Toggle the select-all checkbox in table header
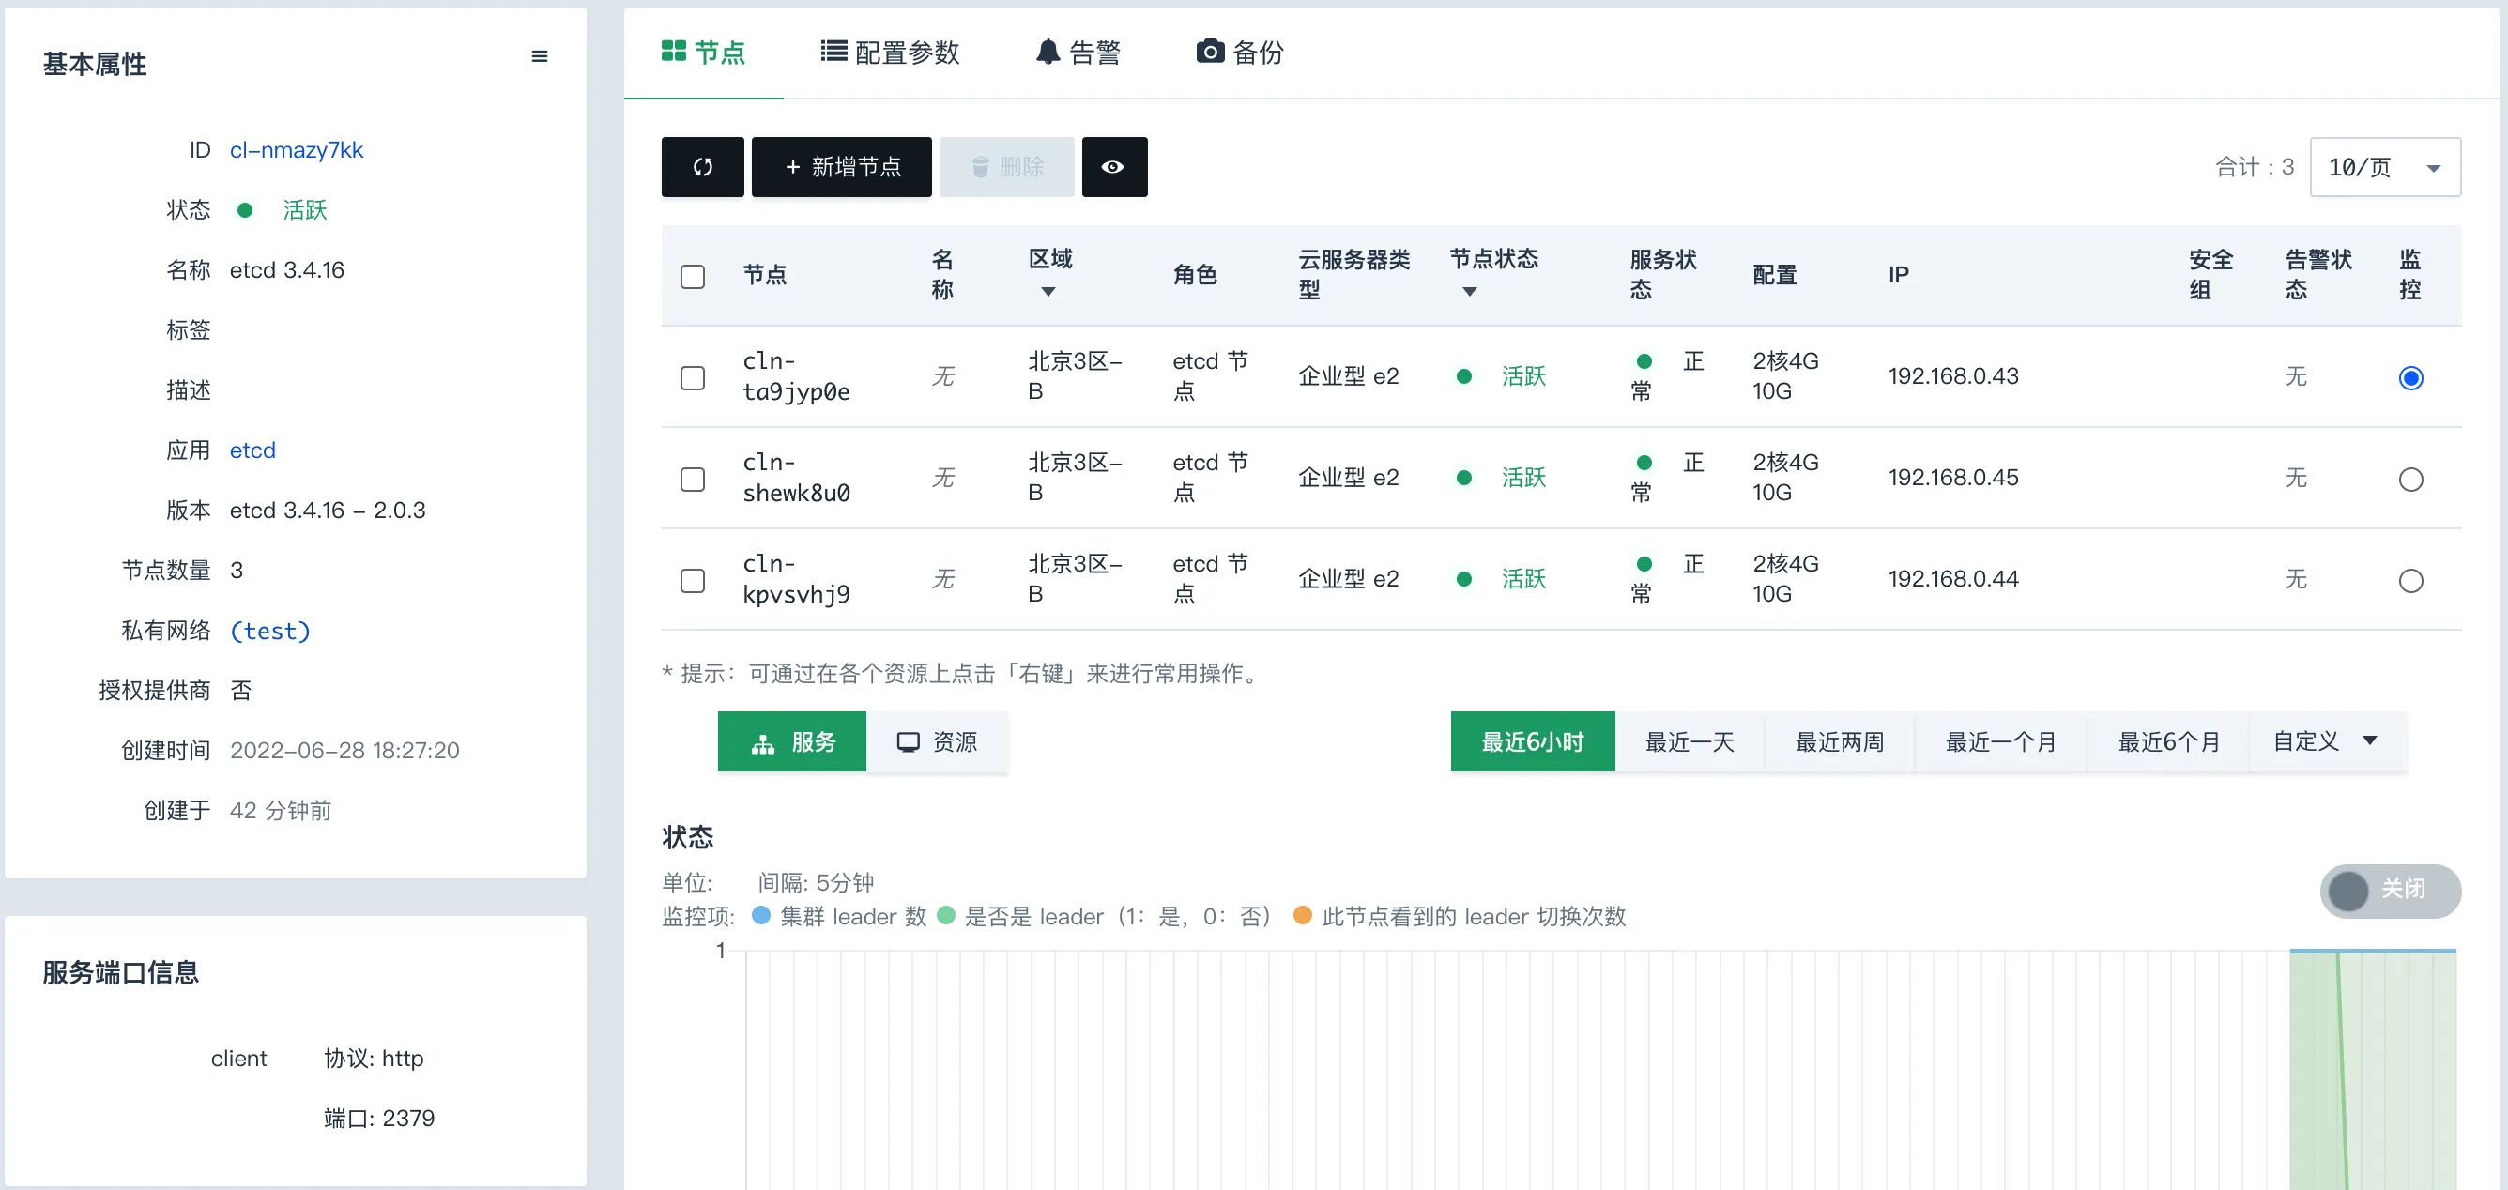2508x1190 pixels. (692, 277)
